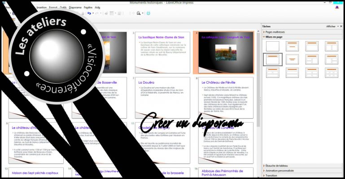Open the Fenêtre menu
The image size is (345, 179).
88,8
